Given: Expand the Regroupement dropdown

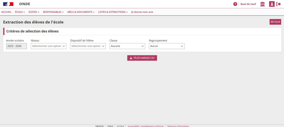Looking at the screenshot, I should [167, 46].
